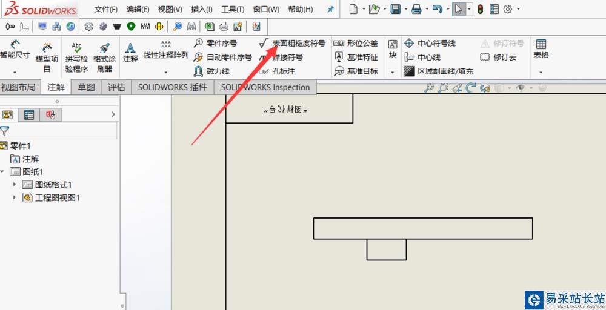Expand the manager panel tabs chevron
This screenshot has height=310, width=606.
point(113,114)
